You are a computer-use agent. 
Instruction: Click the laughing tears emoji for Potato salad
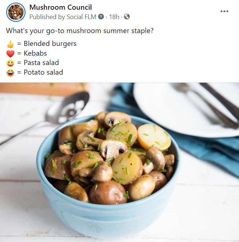tap(10, 73)
